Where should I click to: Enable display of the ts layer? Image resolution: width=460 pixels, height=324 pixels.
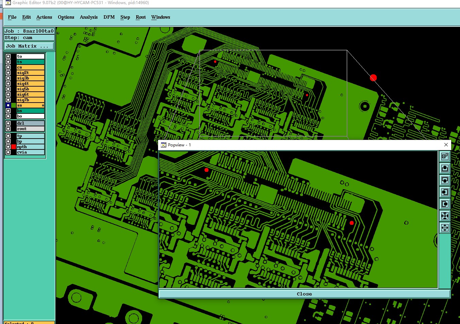coord(8,62)
